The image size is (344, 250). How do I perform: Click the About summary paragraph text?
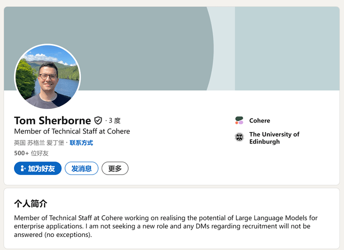(x=166, y=226)
